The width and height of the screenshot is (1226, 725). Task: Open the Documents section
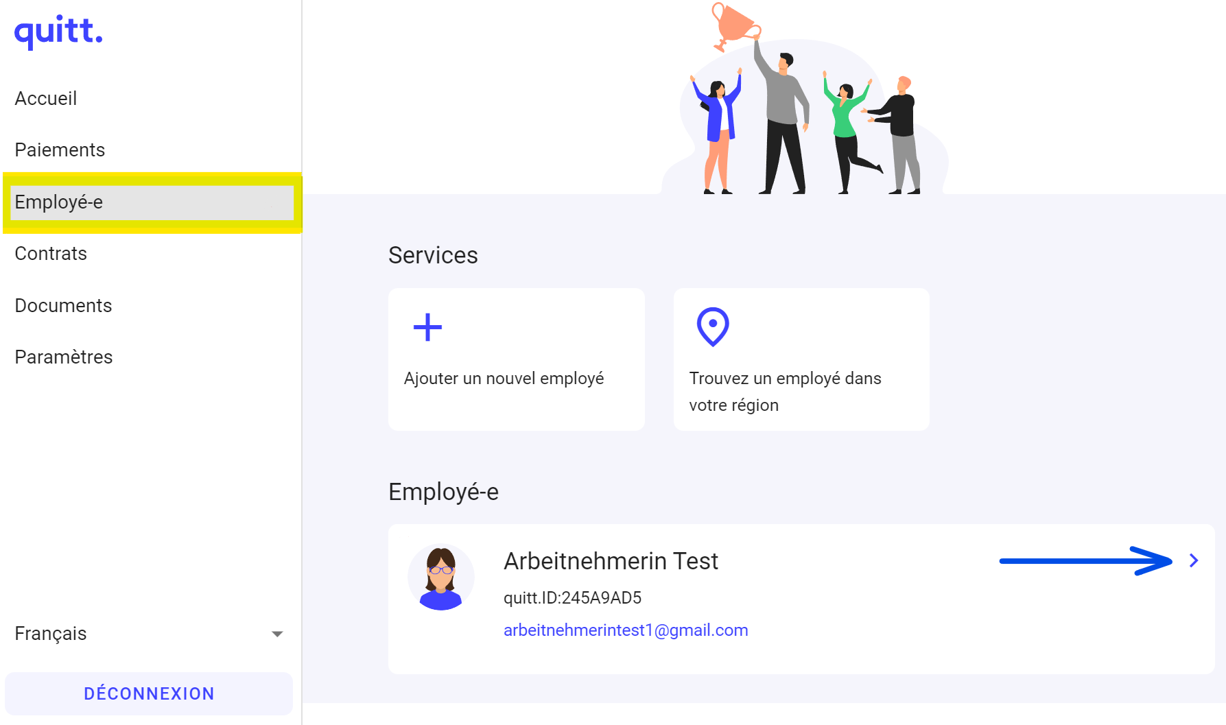[x=63, y=306]
